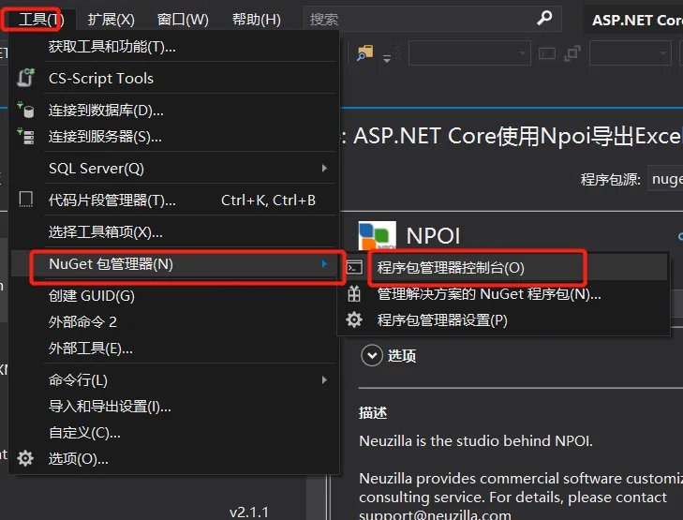Select 连接到数据库(D)... entry
The height and width of the screenshot is (520, 683).
tap(174, 111)
